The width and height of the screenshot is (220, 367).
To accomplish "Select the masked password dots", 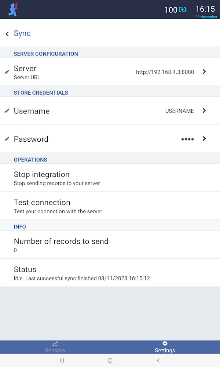I will pos(187,139).
